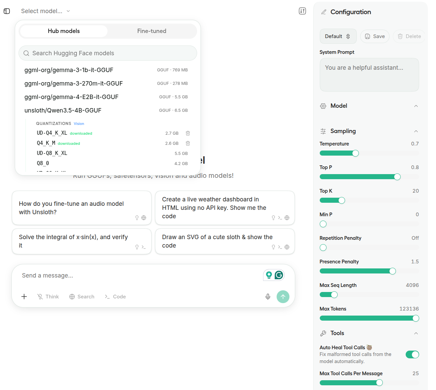The image size is (436, 390).
Task: Click the Grammarly icon in the message box
Action: tap(279, 275)
